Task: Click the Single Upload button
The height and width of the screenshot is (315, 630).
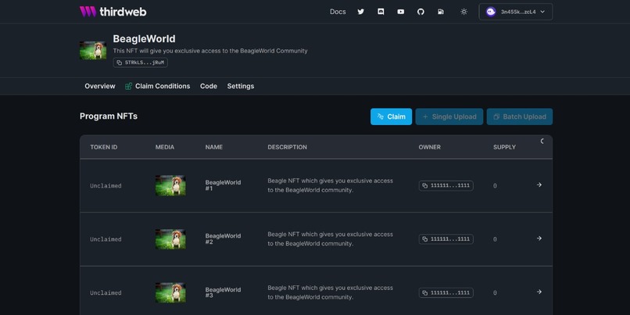Action: click(x=449, y=116)
